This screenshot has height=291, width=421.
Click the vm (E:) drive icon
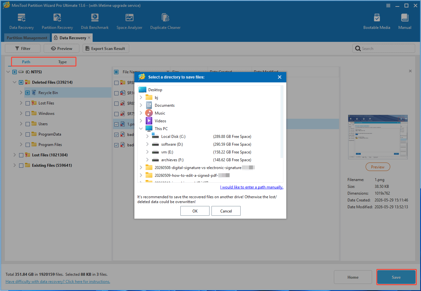(155, 152)
